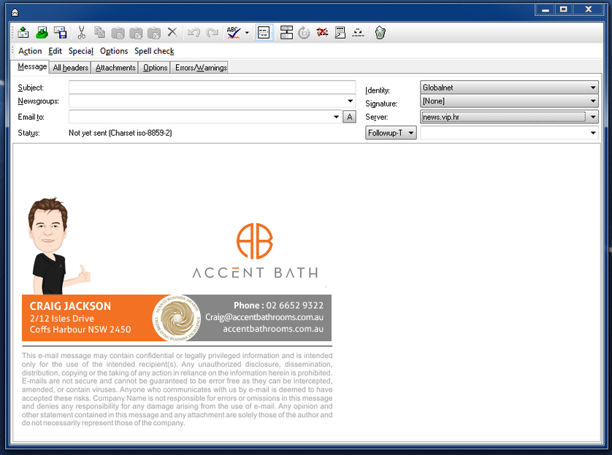Click the first paste clipboard icon
The height and width of the screenshot is (455, 612).
tap(118, 33)
